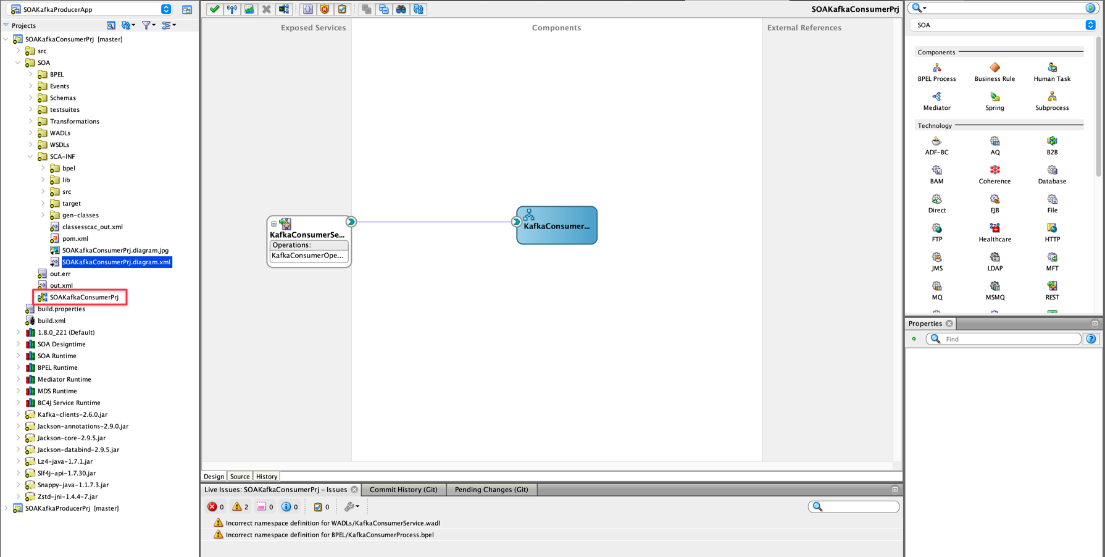Toggle the errors filter showing 0
Image resolution: width=1105 pixels, height=557 pixels.
215,507
